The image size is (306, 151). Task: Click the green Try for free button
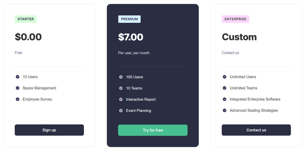[x=153, y=130]
